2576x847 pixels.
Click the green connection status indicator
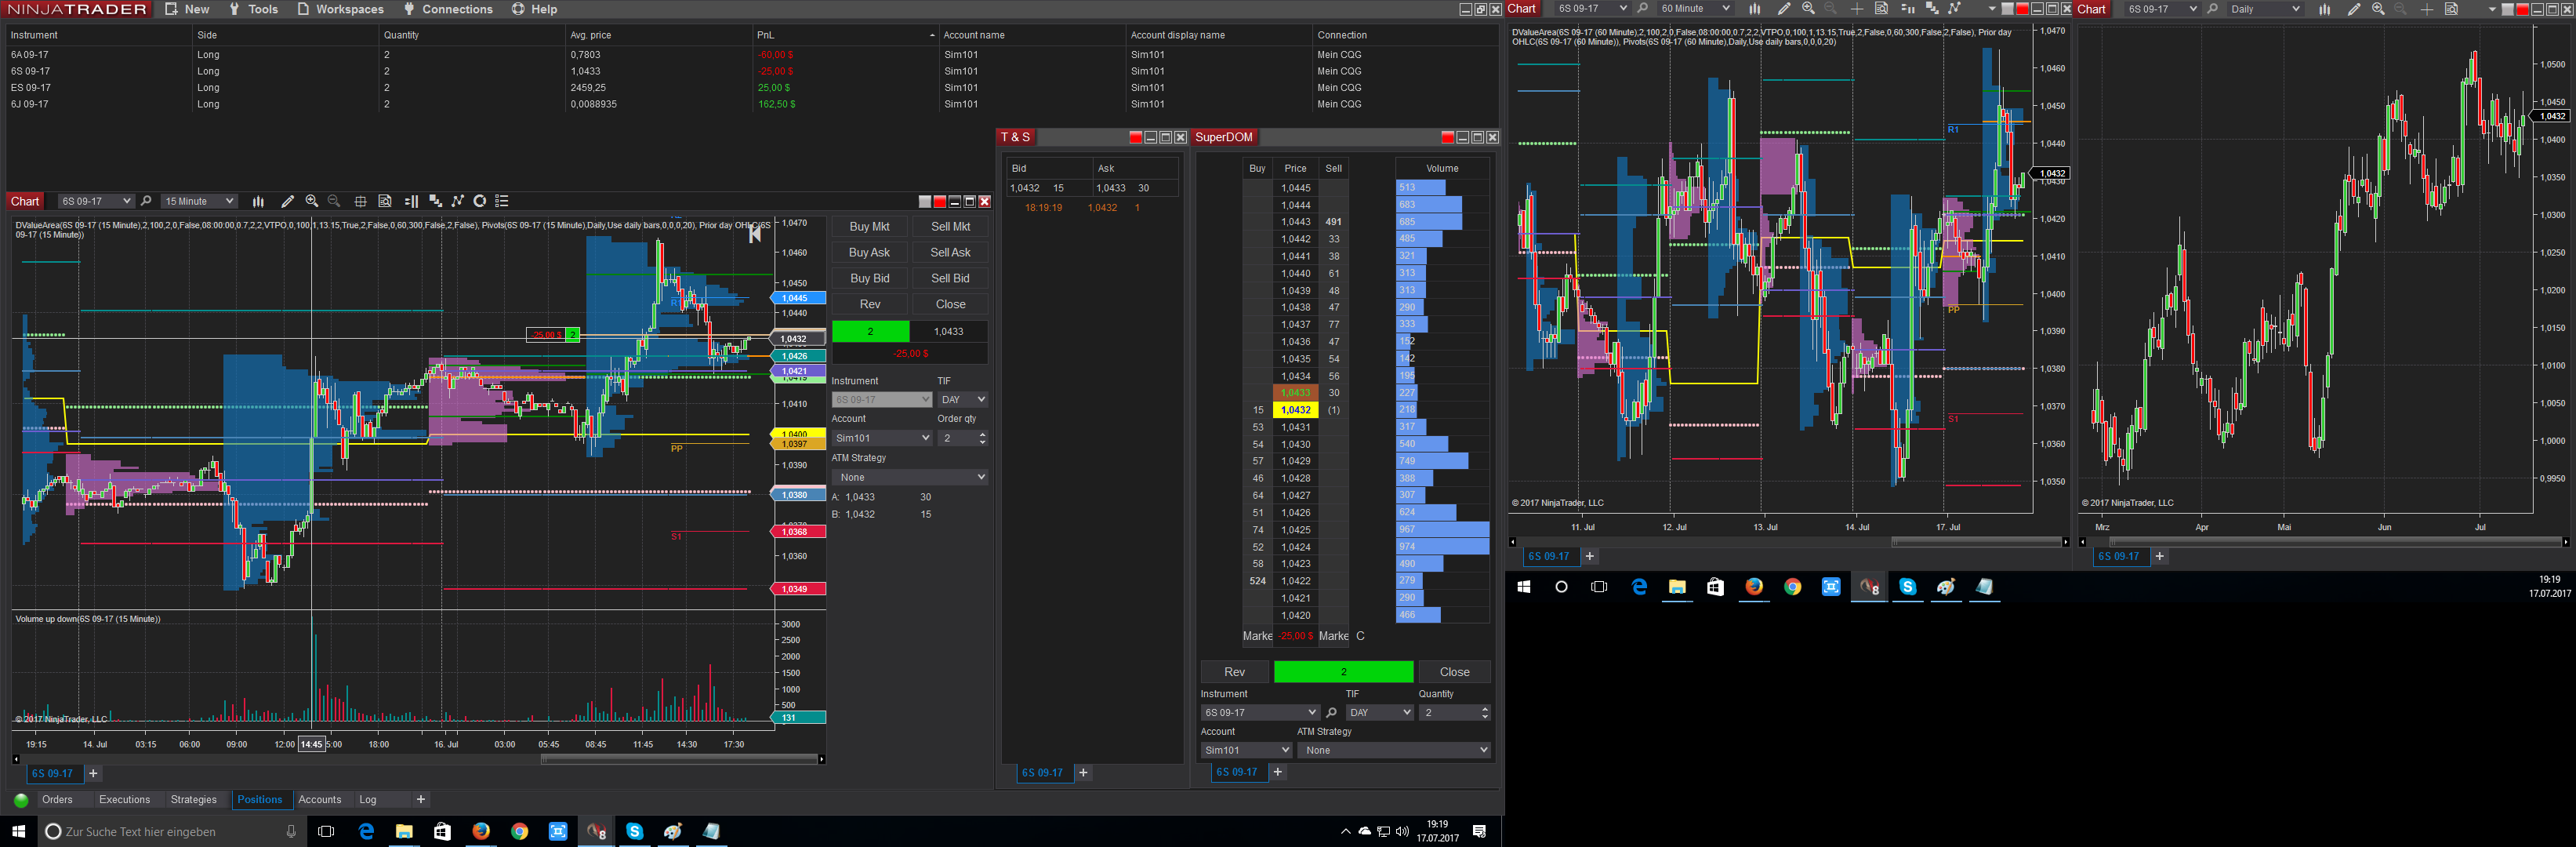[21, 800]
